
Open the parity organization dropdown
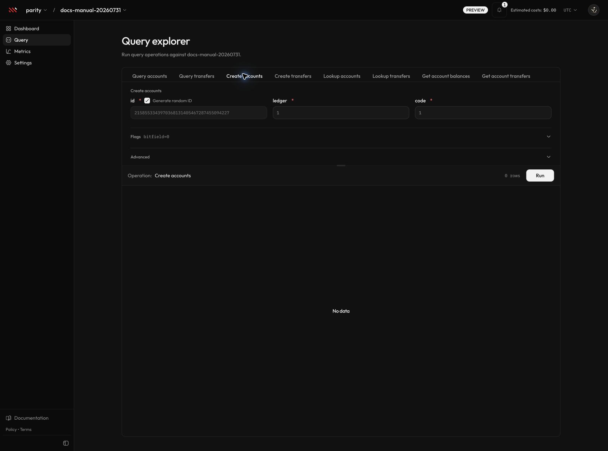tap(36, 10)
